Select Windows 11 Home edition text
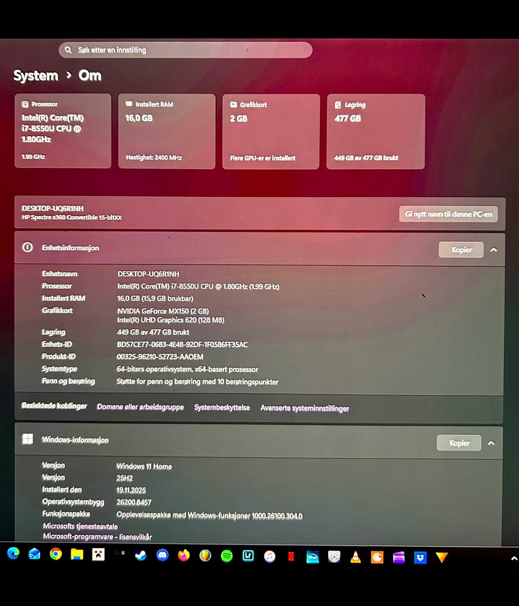The height and width of the screenshot is (606, 519). (x=144, y=467)
